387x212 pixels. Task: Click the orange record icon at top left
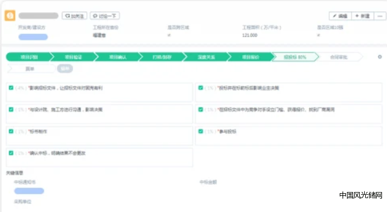10,16
